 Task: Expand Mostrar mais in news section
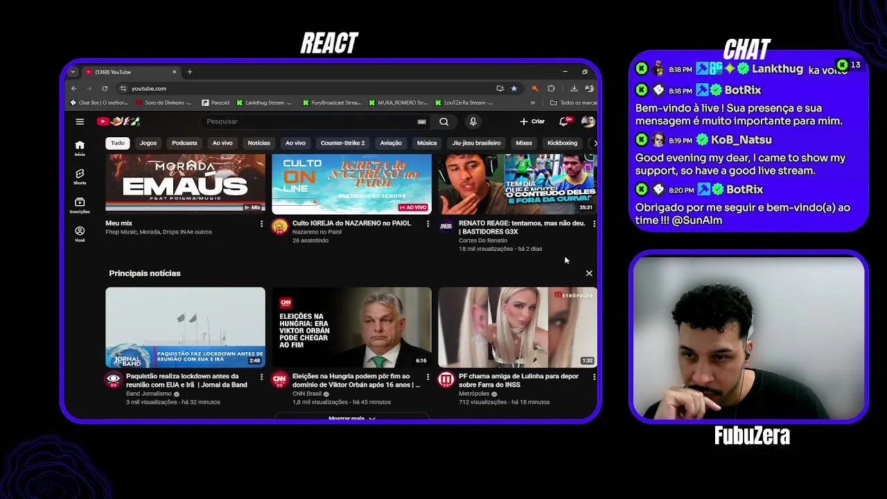(x=351, y=419)
